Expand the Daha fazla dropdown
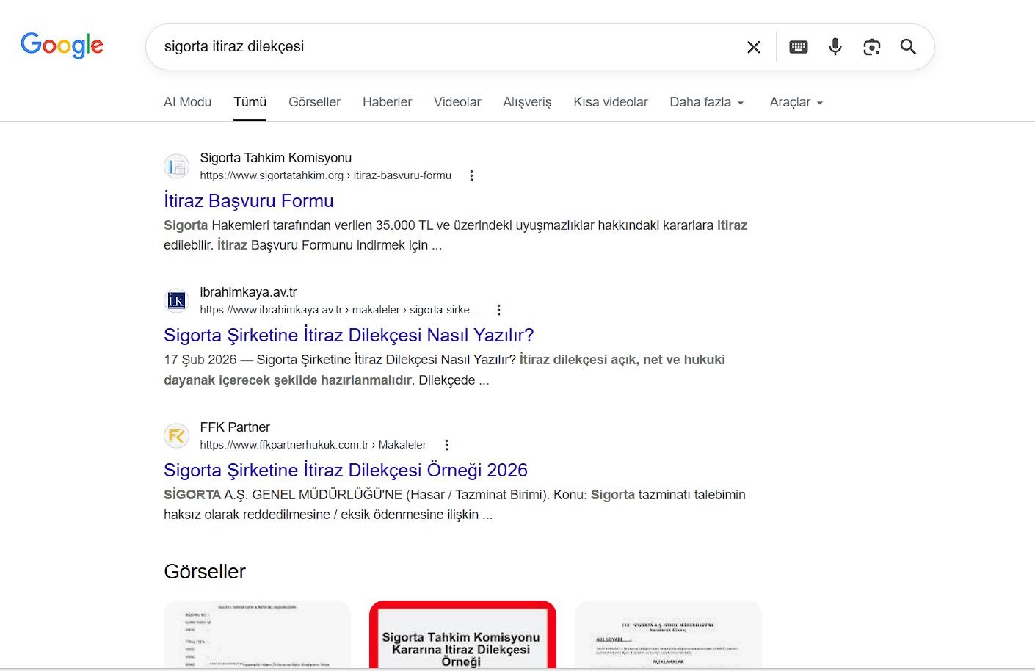 click(x=706, y=102)
